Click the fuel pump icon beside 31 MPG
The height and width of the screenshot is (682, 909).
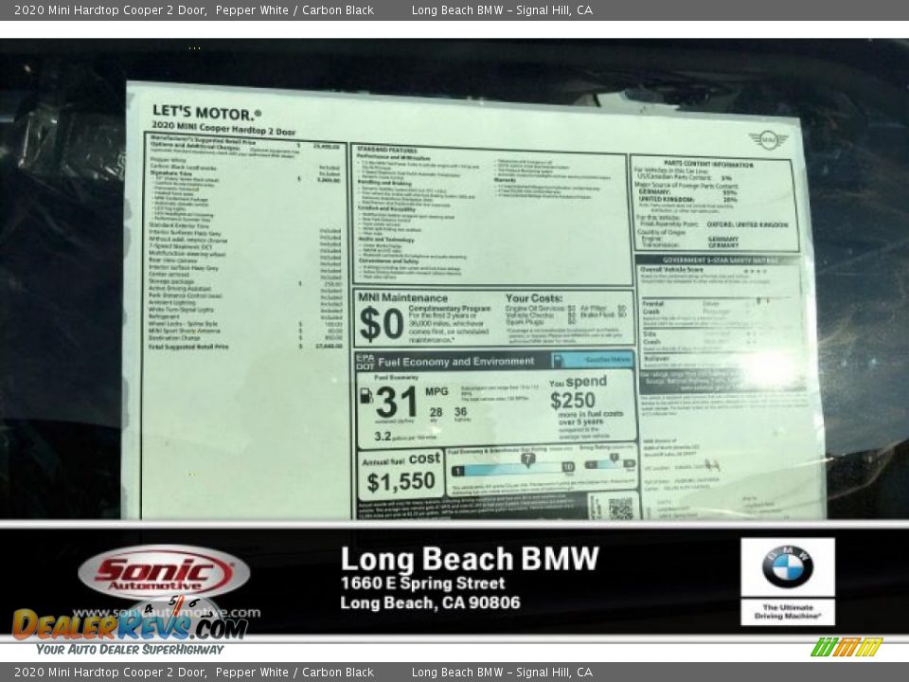coord(366,395)
